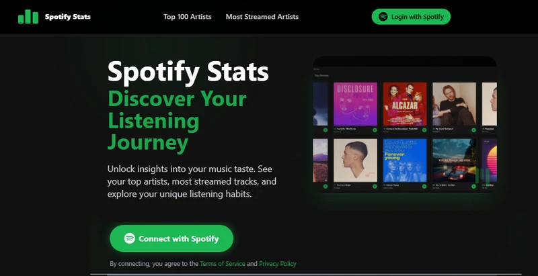Screen dimensions: 538x276
Task: Select the Forever Young album cover
Action: click(405, 160)
